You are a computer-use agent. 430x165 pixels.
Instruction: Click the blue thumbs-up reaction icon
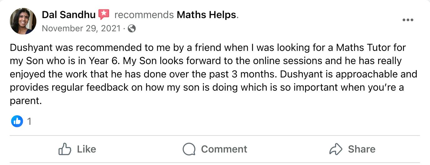tap(17, 121)
